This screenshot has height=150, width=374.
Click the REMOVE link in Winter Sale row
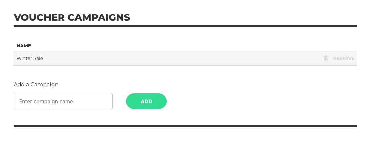(x=344, y=58)
